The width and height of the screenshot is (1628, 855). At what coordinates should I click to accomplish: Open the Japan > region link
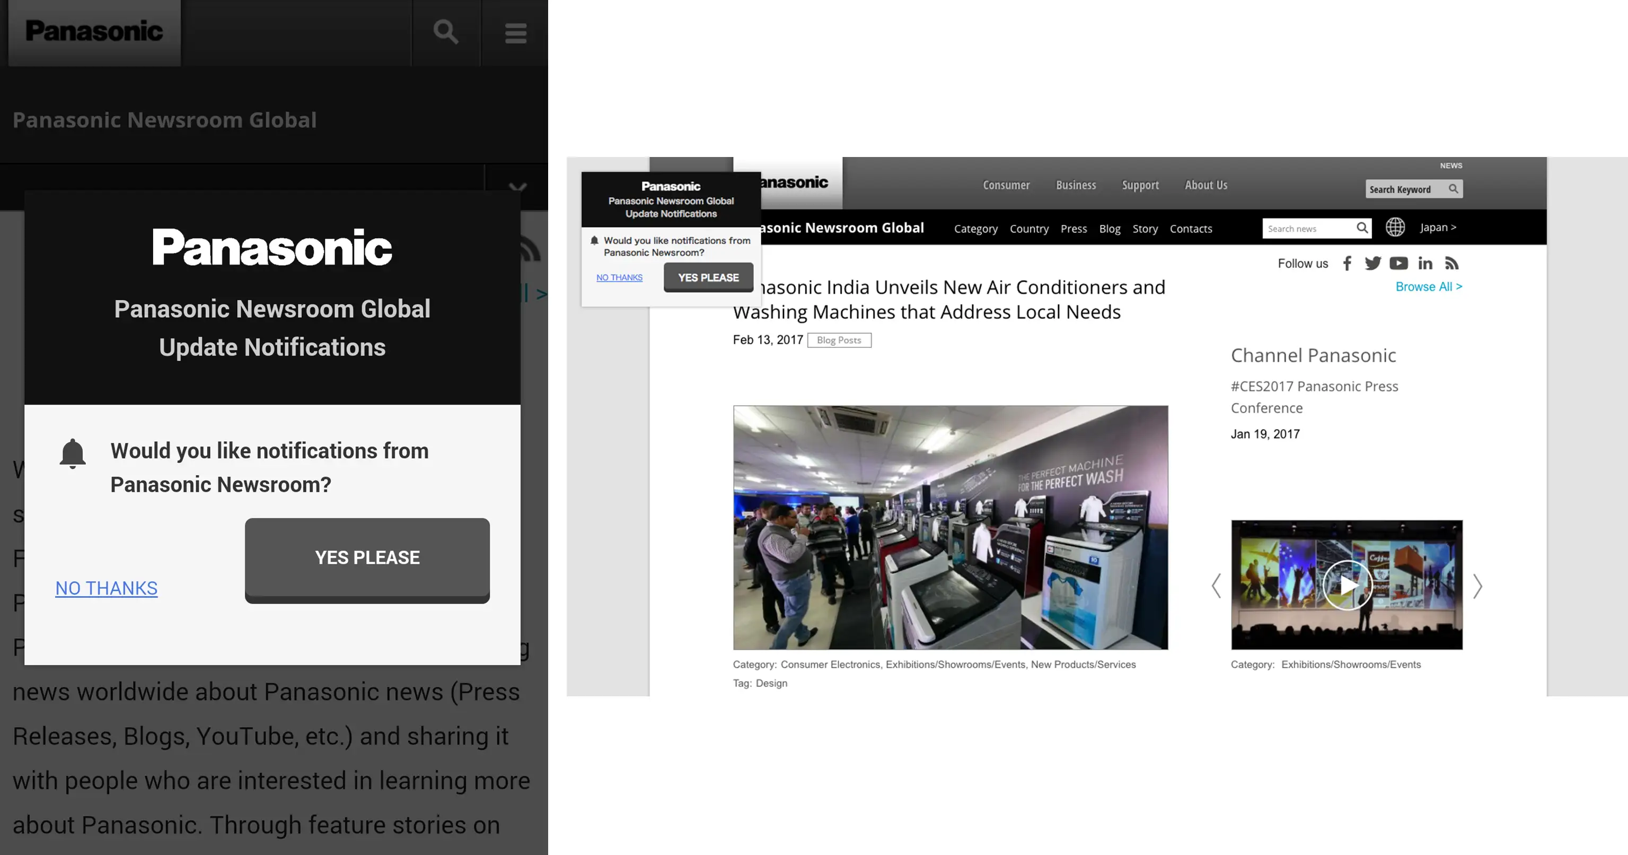pos(1438,227)
